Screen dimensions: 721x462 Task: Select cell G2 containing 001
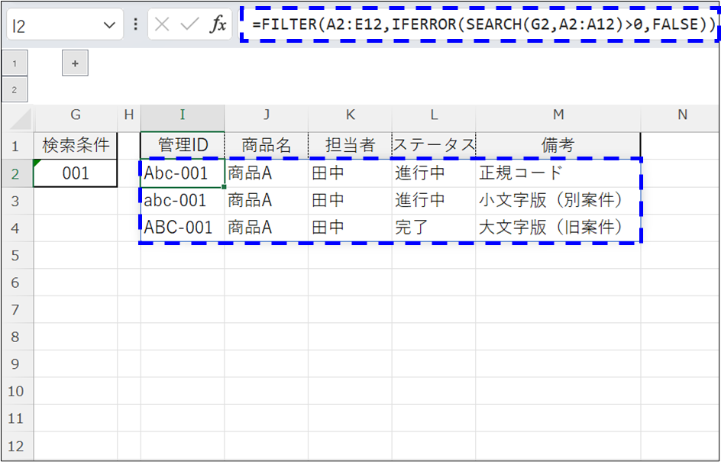(75, 173)
